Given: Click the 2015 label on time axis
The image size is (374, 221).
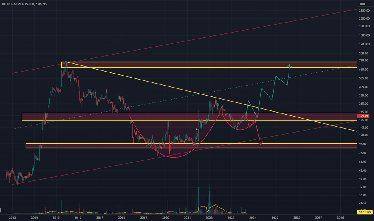Looking at the screenshot, I should coord(56,217).
